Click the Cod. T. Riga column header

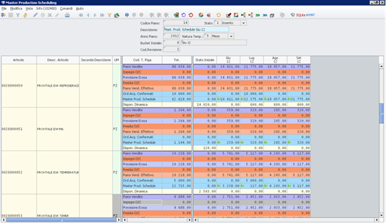(x=142, y=60)
